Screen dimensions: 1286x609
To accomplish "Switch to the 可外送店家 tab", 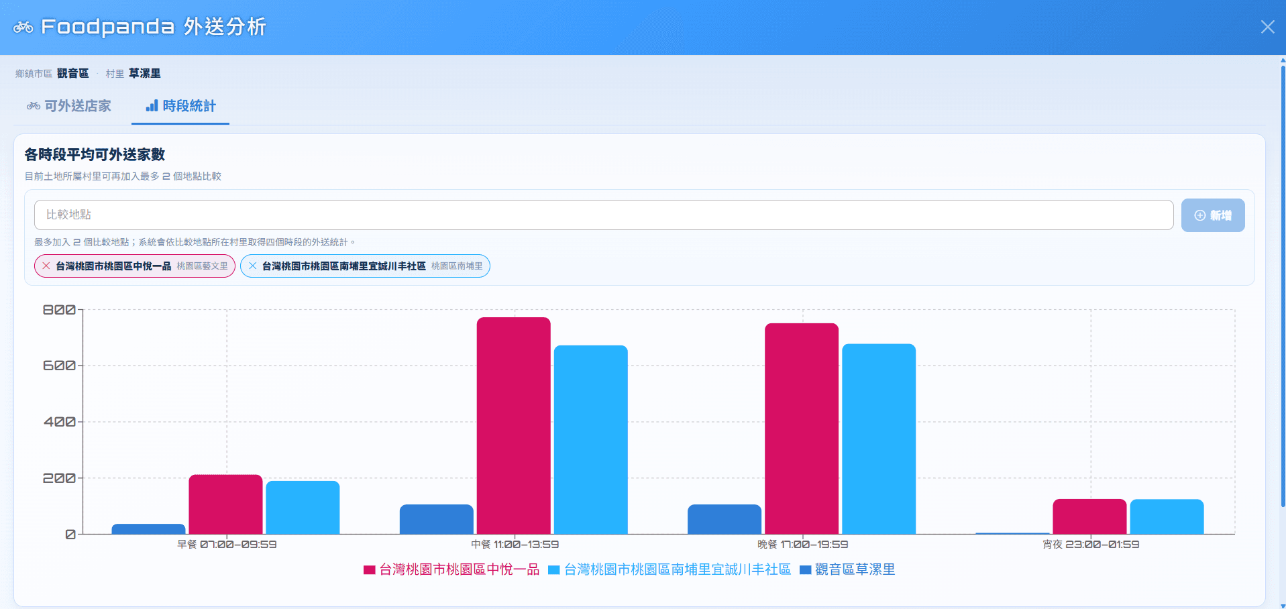I will click(69, 106).
